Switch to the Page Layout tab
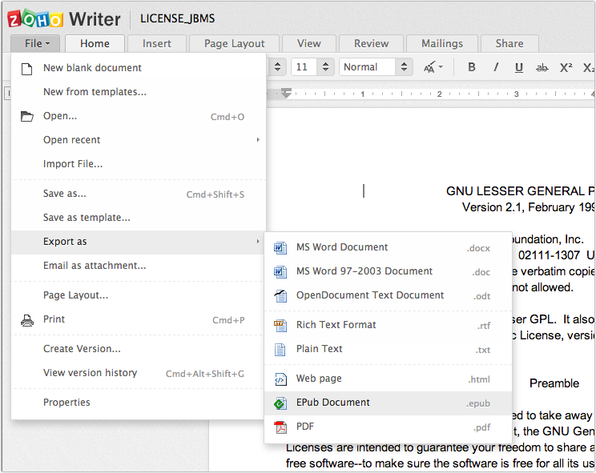 click(x=234, y=43)
